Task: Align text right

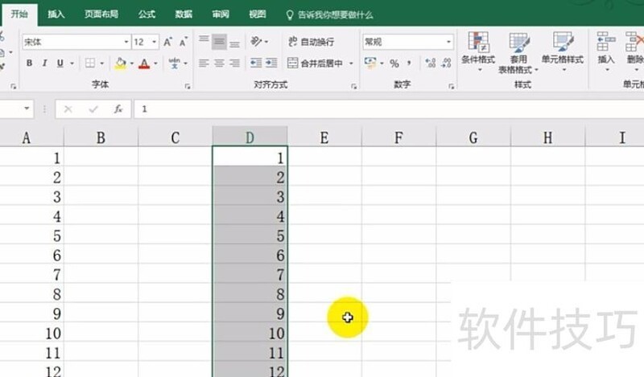Action: click(234, 64)
